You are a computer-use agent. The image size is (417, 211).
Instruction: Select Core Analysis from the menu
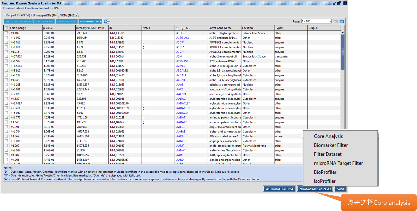point(328,136)
